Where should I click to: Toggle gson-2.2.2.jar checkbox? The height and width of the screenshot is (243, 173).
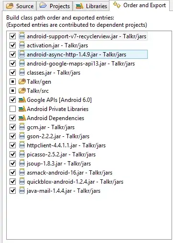[x=12, y=136]
